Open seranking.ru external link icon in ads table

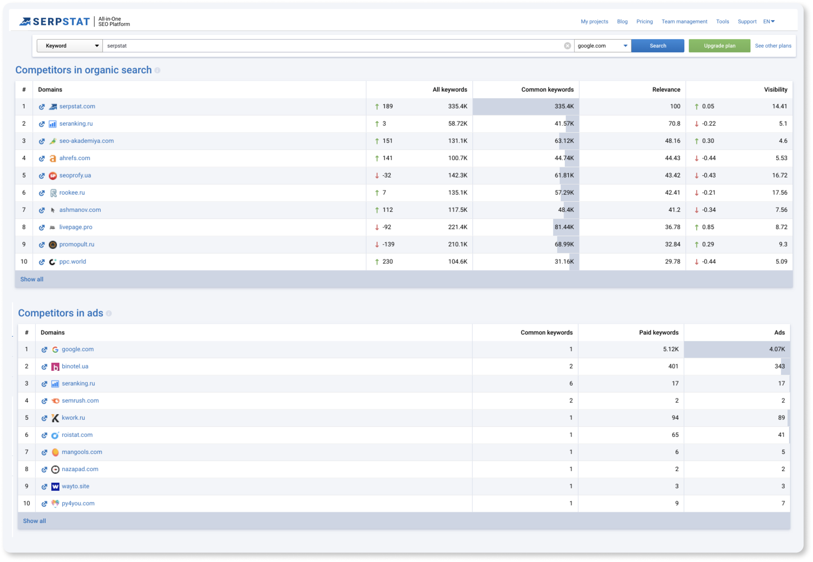[x=44, y=384]
